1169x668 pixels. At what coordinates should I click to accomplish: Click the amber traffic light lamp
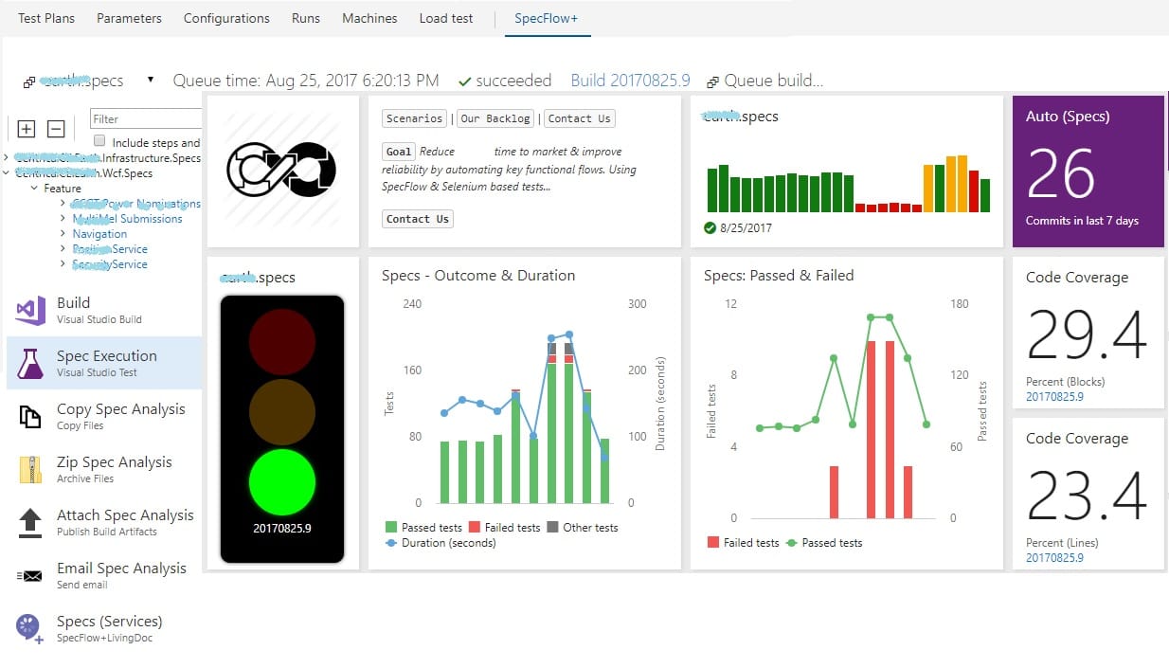tap(282, 411)
